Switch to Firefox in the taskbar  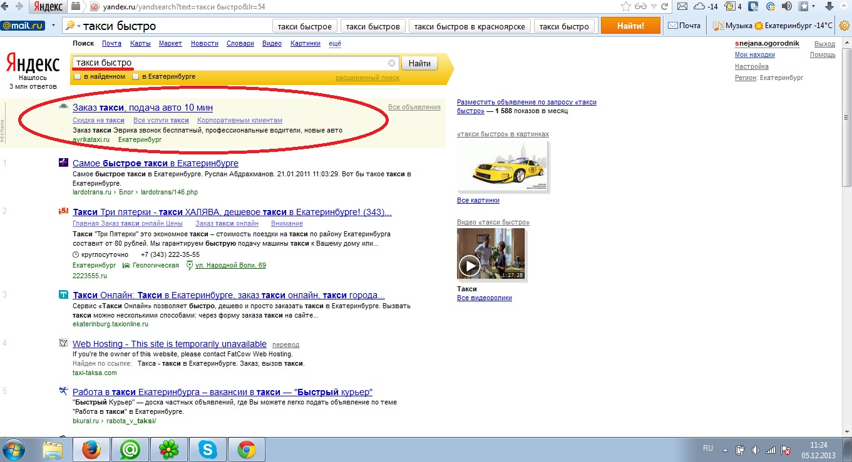[91, 449]
